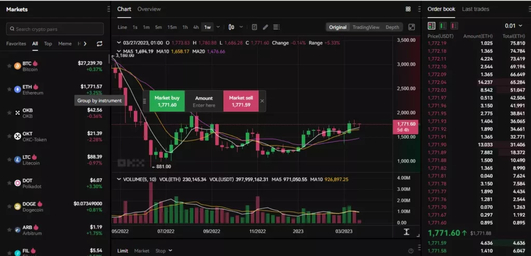Click the auto-fit price scale icon
Screen dimensions: 531x256
(x=407, y=232)
